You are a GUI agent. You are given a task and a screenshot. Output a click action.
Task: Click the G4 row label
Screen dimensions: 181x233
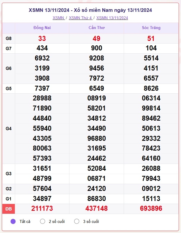click(9, 129)
